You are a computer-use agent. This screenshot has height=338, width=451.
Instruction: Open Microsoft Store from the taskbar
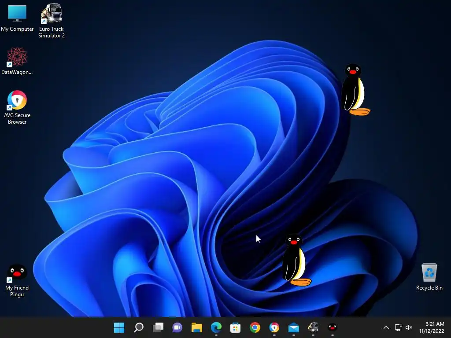[x=235, y=327]
